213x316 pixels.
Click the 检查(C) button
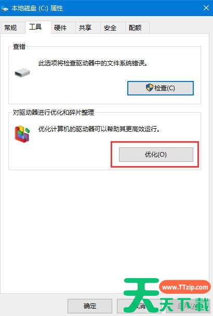click(x=161, y=88)
